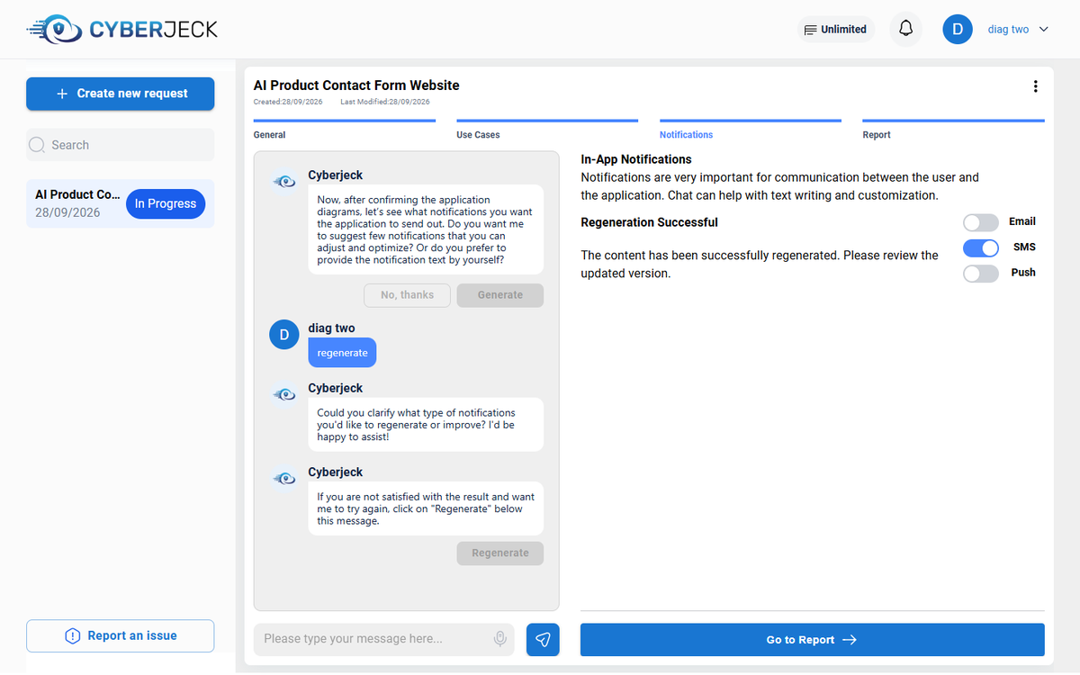Click arrow icon on Go to Report
Viewport: 1080px width, 675px height.
pos(849,640)
